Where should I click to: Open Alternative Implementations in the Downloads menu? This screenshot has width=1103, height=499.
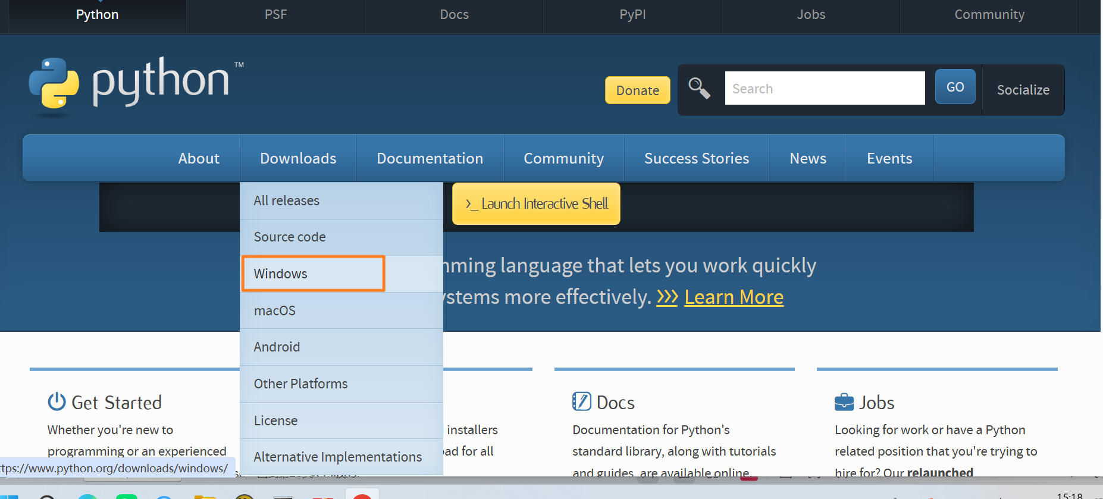[x=341, y=457]
